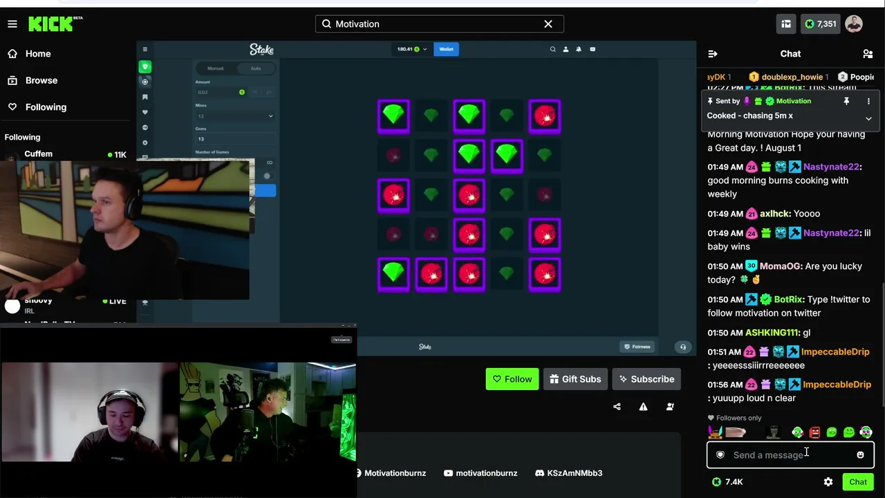Click the bookmark icon in Stake sidebar
This screenshot has width=885, height=498.
145,97
